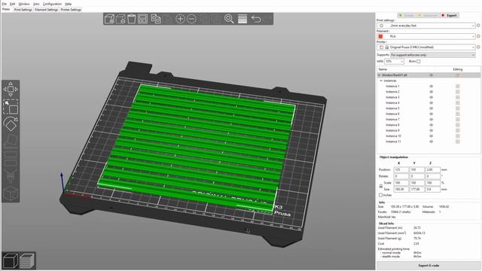Open the Print settings preset dropdown
Screen dimensions: 482x271
point(426,26)
